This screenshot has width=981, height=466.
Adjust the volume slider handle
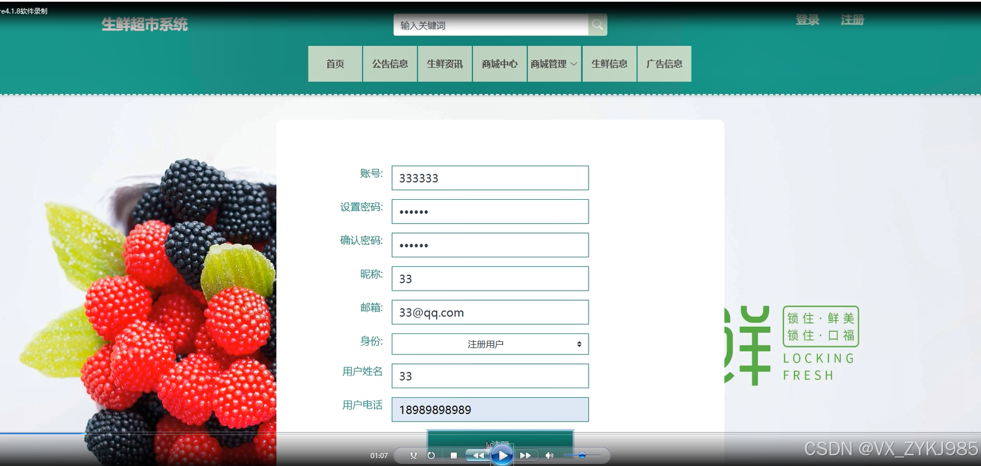click(x=582, y=455)
